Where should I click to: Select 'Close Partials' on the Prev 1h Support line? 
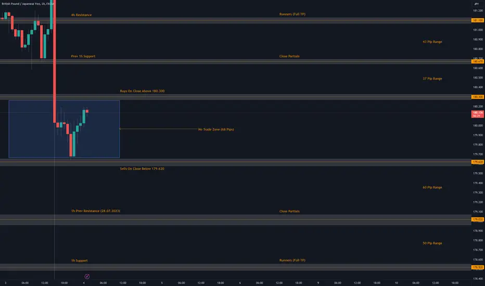[289, 56]
